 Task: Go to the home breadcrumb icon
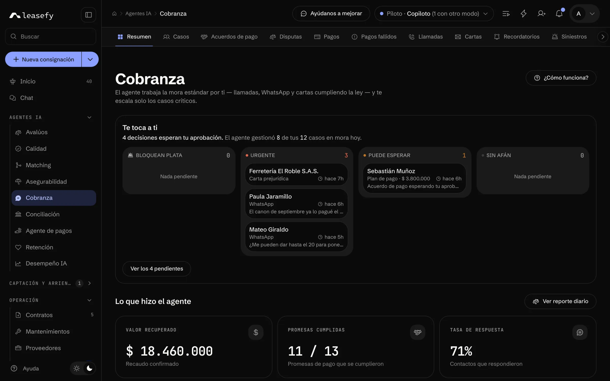click(114, 13)
